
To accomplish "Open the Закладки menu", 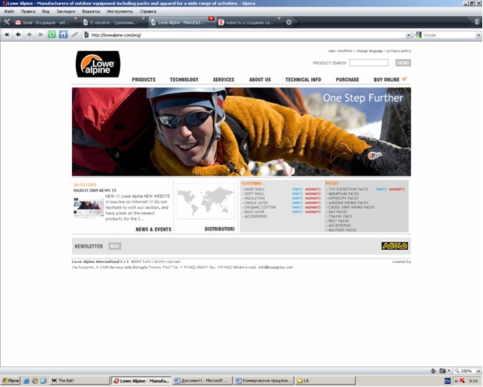I will (66, 12).
